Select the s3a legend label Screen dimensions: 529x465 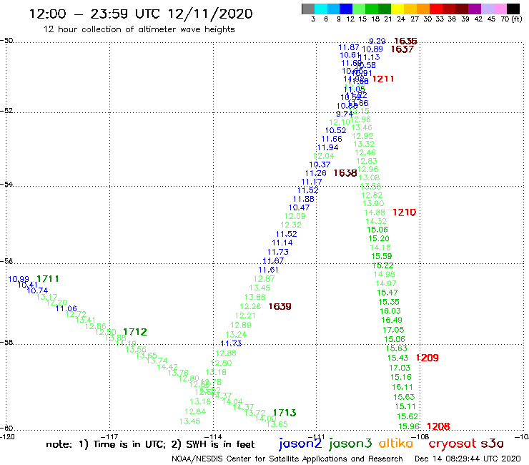[493, 444]
